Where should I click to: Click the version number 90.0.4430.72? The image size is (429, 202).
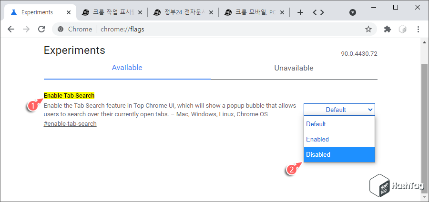[359, 54]
